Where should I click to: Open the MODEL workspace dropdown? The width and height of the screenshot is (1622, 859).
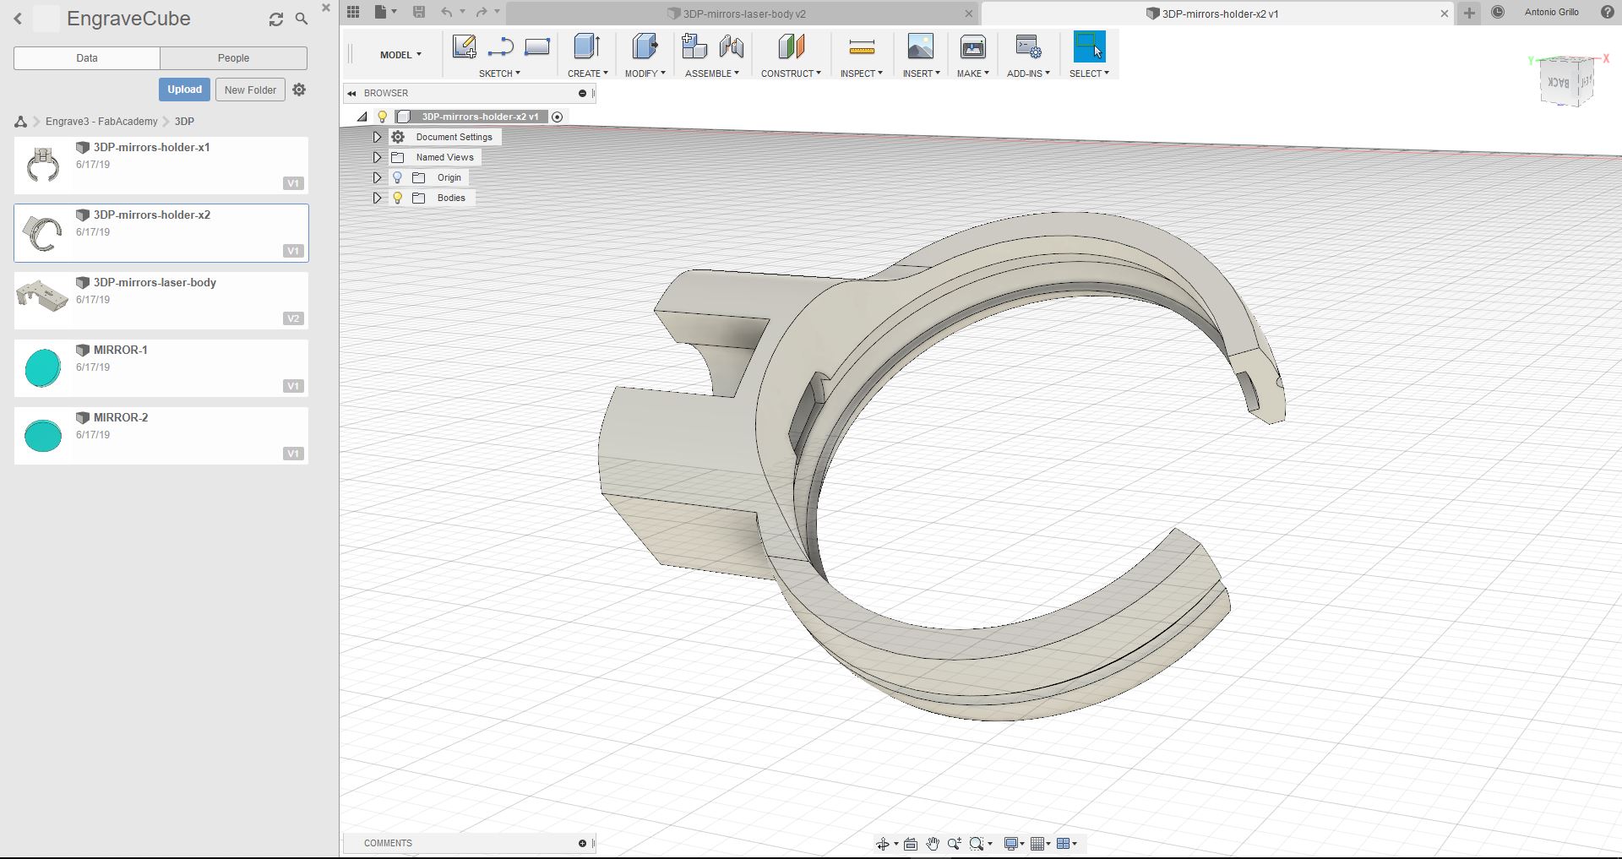point(400,55)
